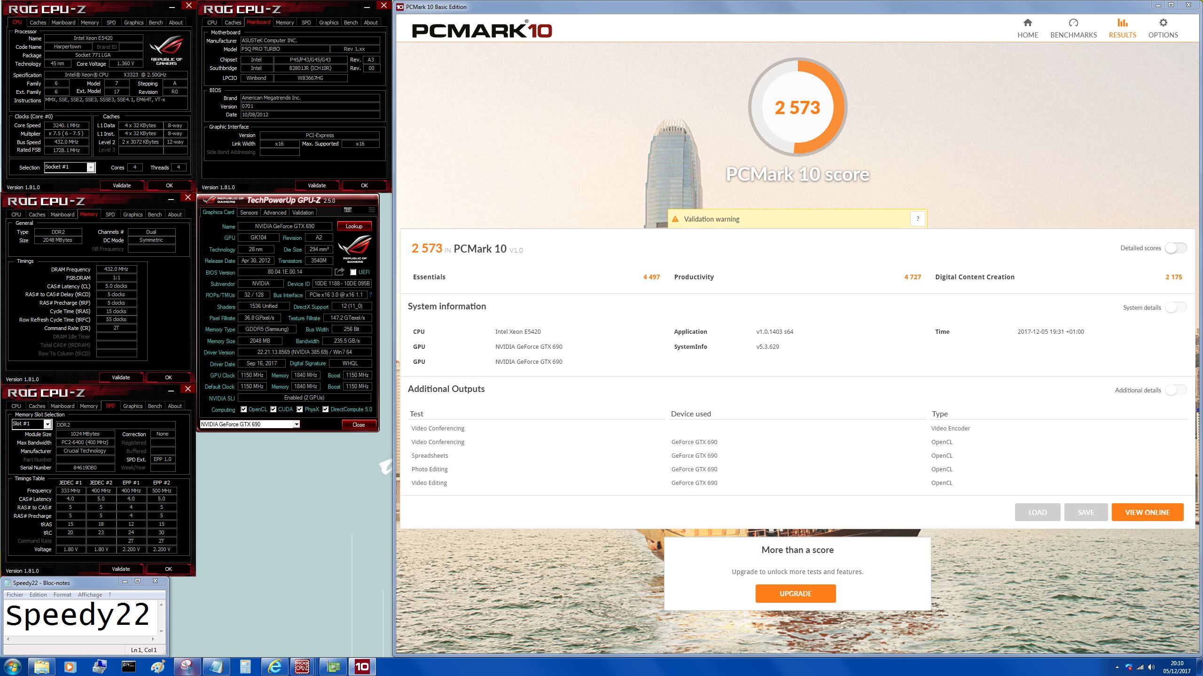Open Calculator from the taskbar
Screen dimensions: 1203x676
[245, 667]
